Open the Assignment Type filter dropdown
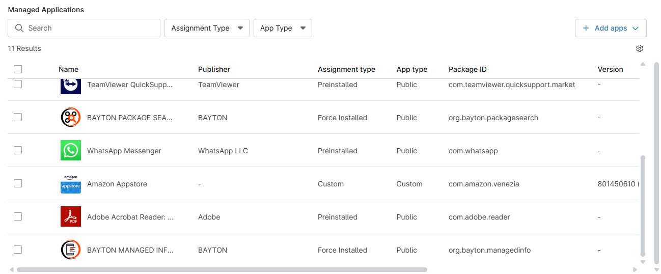Viewport: 661px width, 274px height. click(x=207, y=28)
